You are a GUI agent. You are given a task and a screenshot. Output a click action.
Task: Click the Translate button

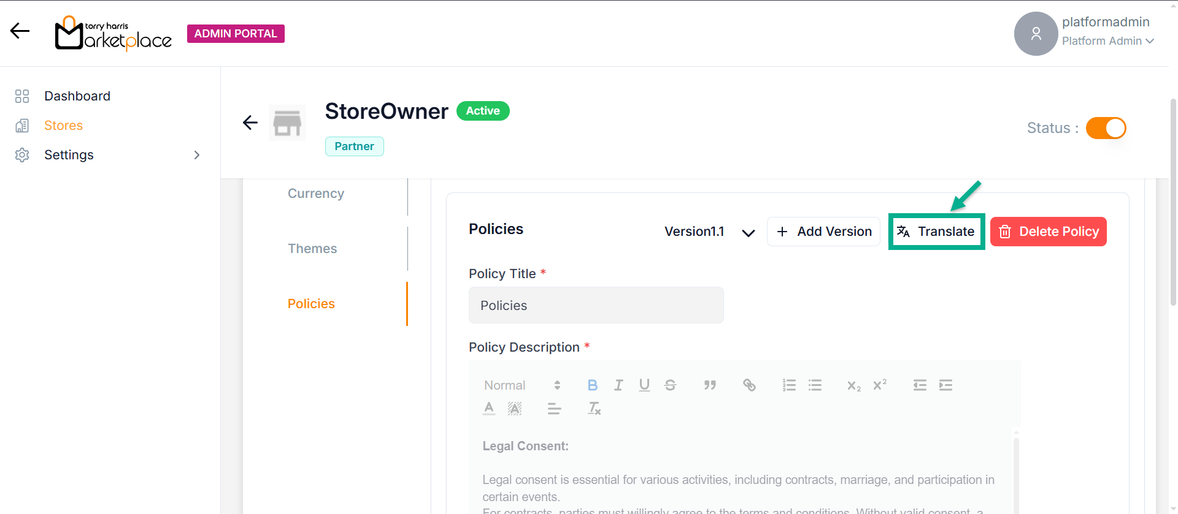[936, 232]
